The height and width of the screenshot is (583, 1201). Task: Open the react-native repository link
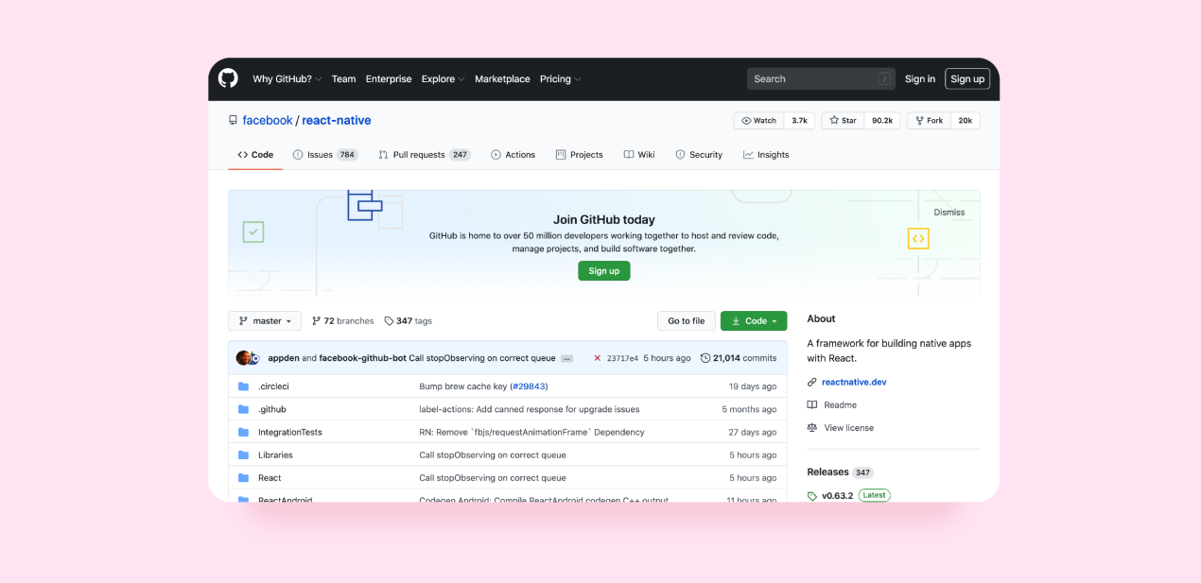click(x=337, y=121)
